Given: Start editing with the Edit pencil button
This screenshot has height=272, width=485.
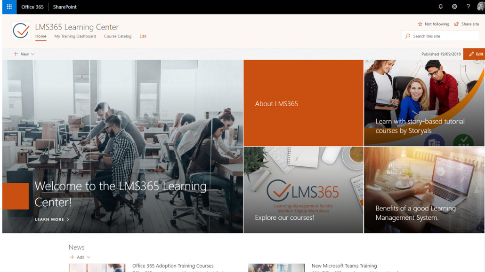Looking at the screenshot, I should click(474, 54).
